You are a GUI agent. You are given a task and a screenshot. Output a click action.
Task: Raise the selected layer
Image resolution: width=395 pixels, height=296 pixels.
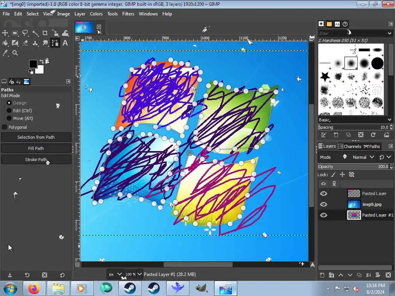341,275
